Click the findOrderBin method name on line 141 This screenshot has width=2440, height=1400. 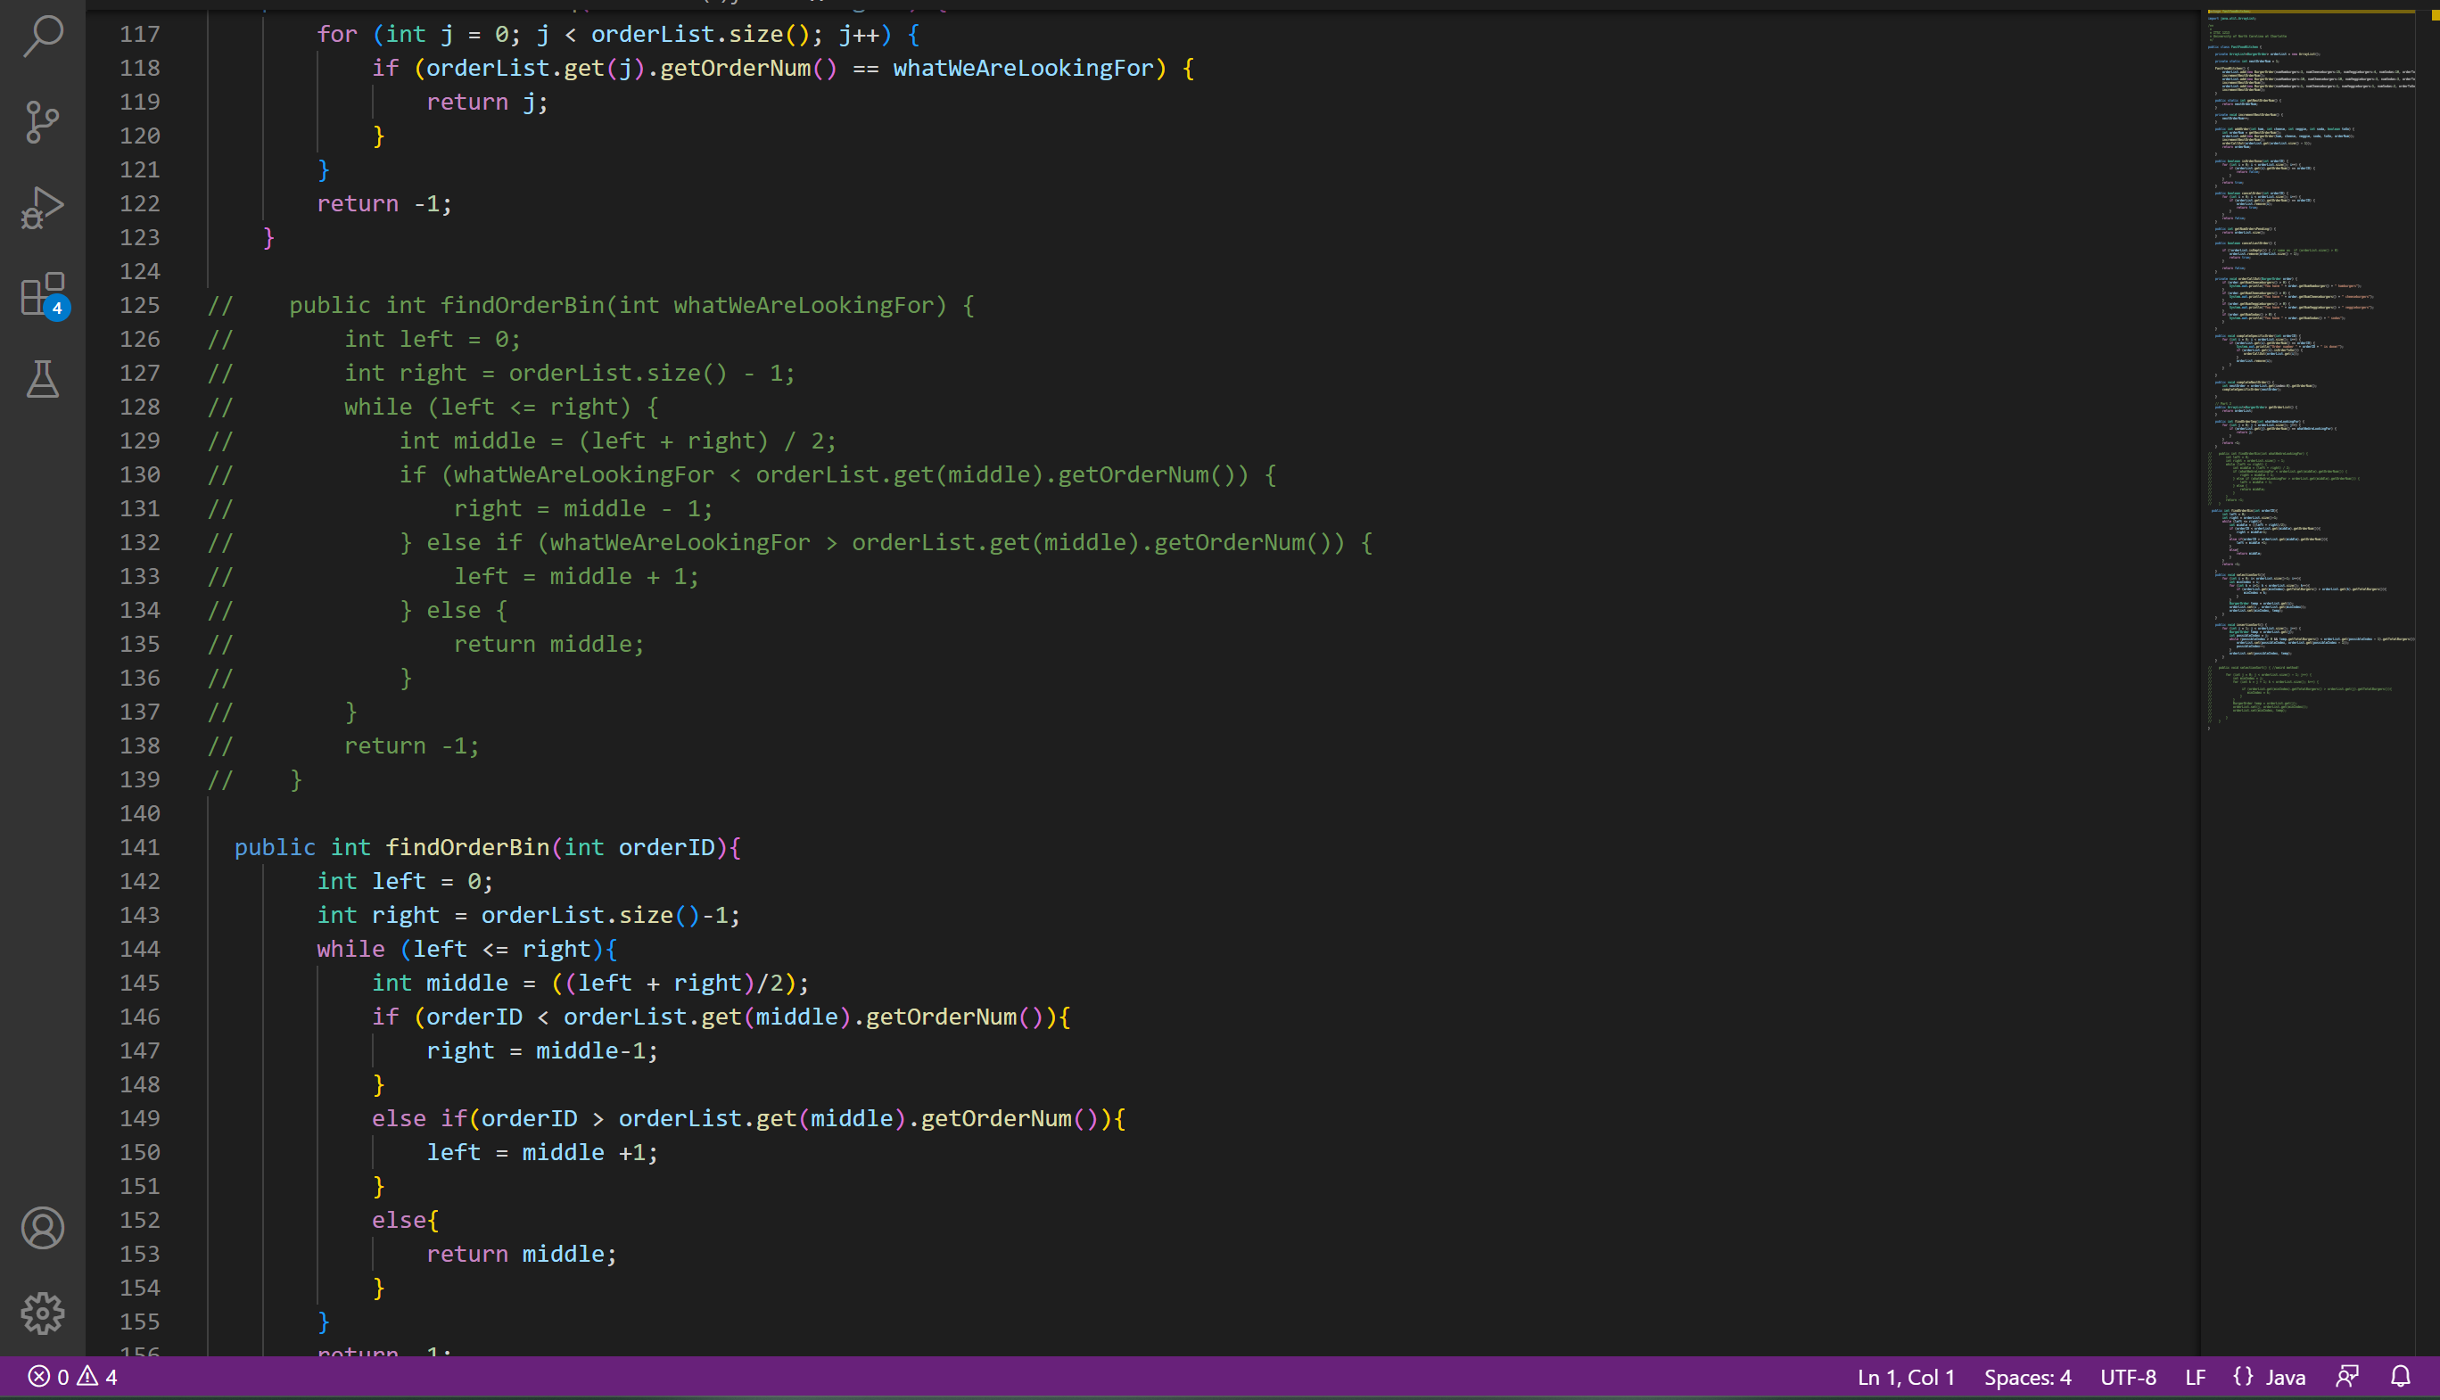pos(467,847)
